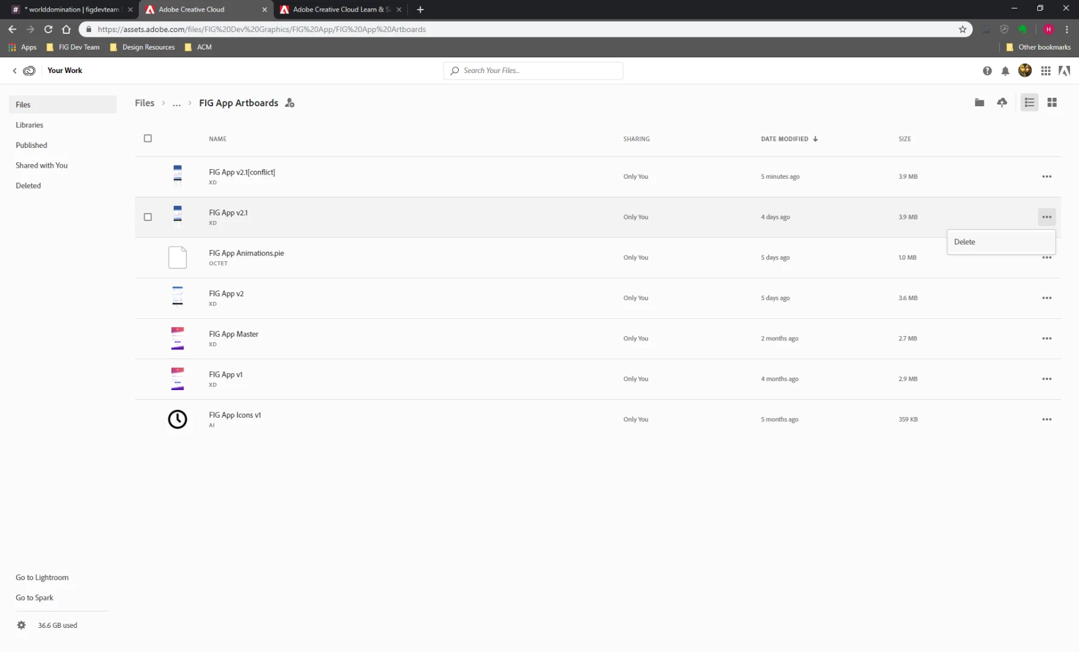The image size is (1079, 652).
Task: Click the FIG App Animations.pie file icon
Action: click(x=177, y=257)
